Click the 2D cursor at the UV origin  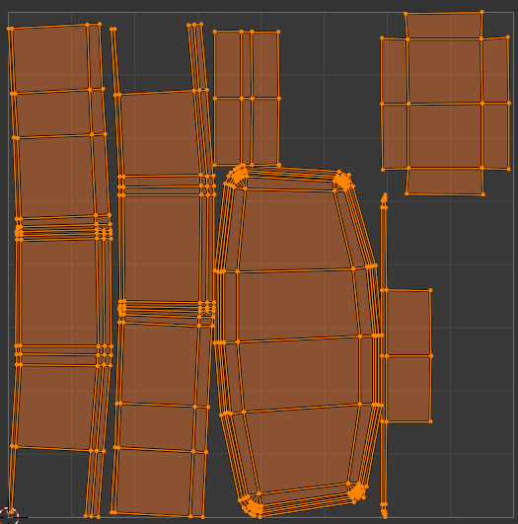coord(9,515)
